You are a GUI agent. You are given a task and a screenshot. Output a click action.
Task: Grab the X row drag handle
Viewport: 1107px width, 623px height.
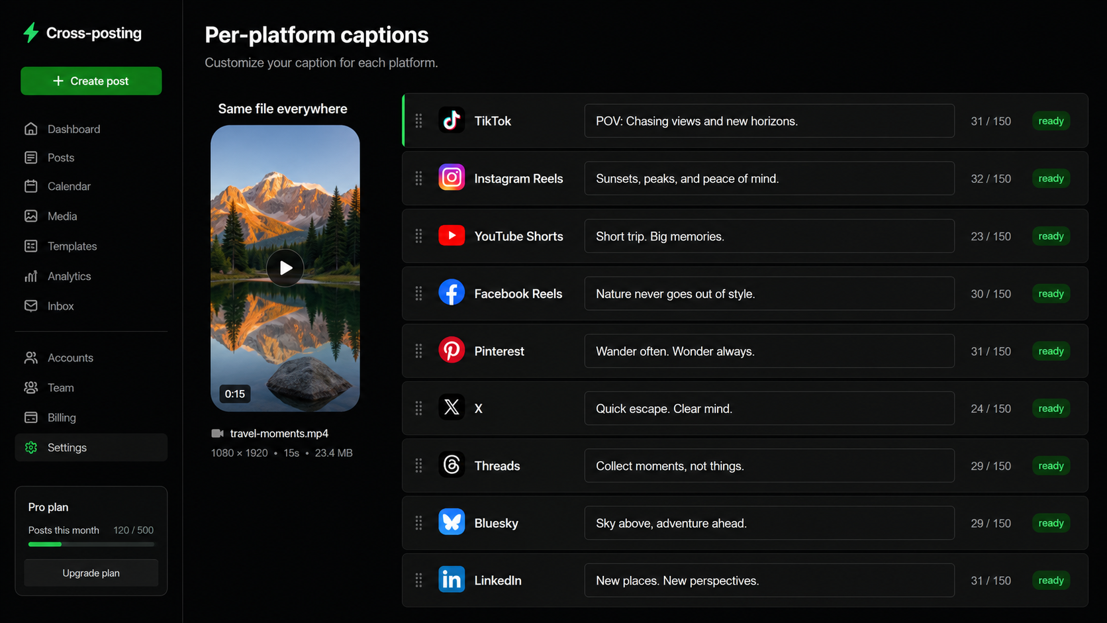click(x=418, y=408)
